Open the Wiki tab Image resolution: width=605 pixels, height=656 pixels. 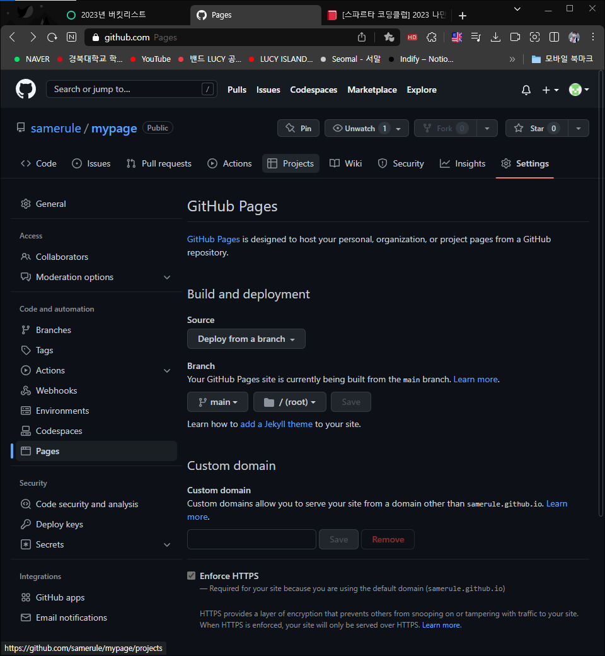(345, 163)
